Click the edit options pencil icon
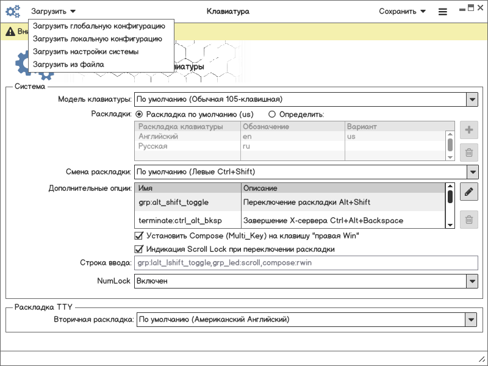488x366 pixels. tap(468, 192)
